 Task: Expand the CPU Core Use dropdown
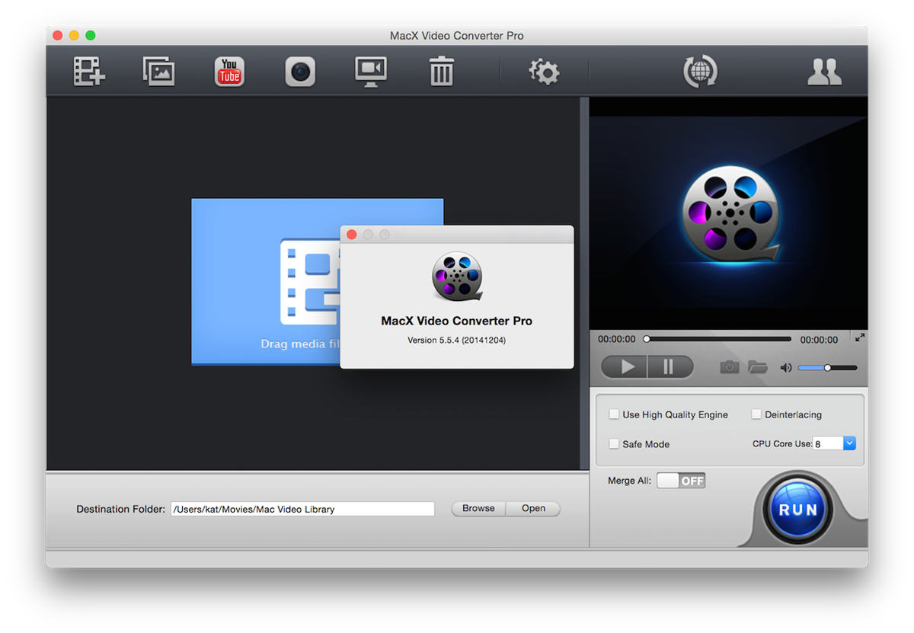tap(849, 443)
